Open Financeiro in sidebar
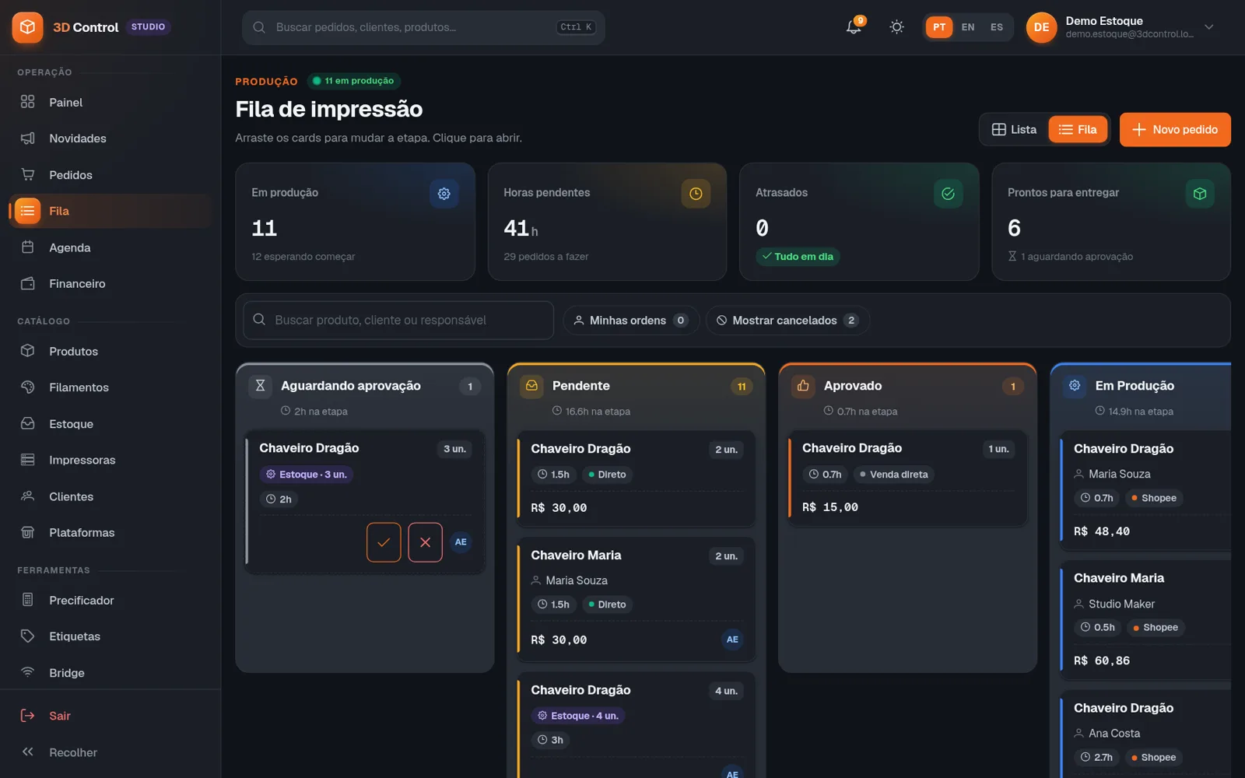Image resolution: width=1245 pixels, height=778 pixels. tap(110, 284)
